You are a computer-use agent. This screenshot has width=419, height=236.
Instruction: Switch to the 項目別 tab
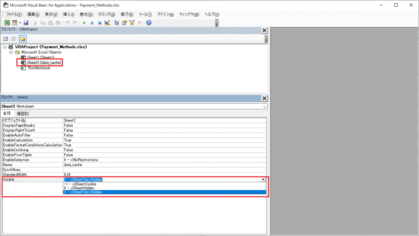(x=23, y=113)
